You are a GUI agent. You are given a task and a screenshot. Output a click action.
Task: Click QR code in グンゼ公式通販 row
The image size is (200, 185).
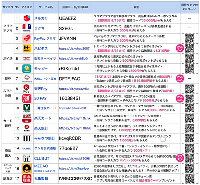coord(189,148)
